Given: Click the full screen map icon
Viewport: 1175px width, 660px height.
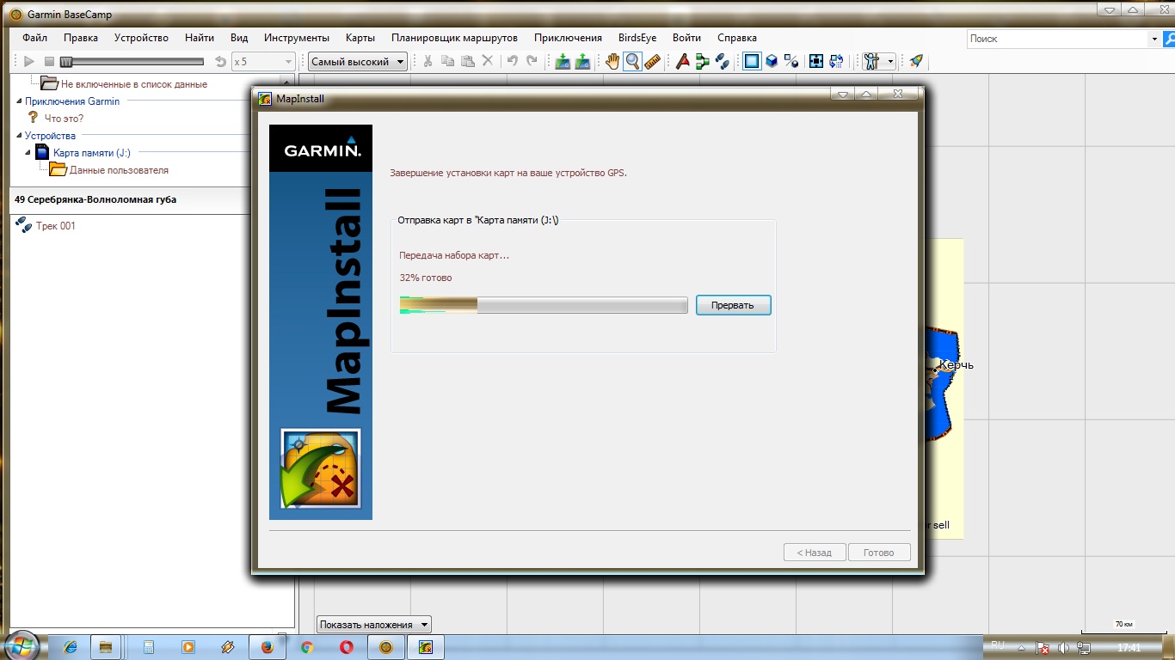Looking at the screenshot, I should coord(816,61).
